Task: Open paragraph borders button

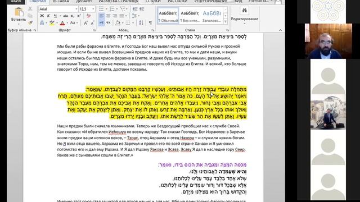Action: (x=128, y=22)
